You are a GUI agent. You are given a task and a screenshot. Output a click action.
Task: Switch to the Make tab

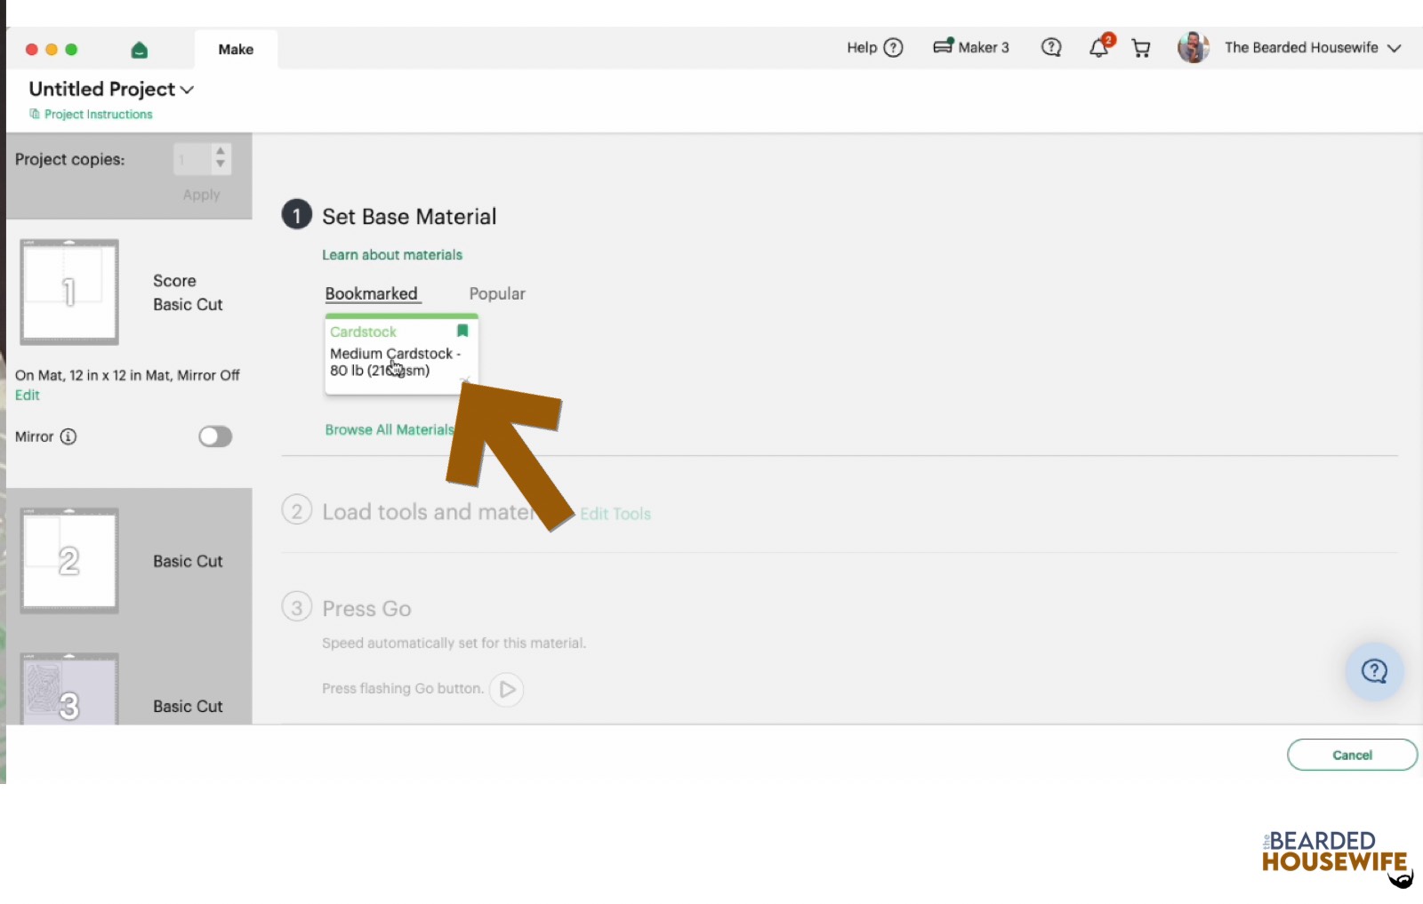[x=236, y=50]
